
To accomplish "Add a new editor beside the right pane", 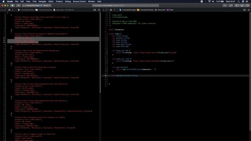I will tap(249, 10).
